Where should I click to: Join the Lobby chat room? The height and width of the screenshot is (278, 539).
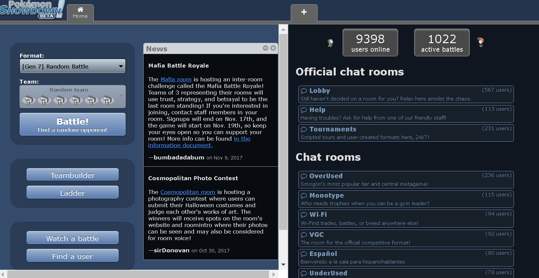[x=406, y=94]
